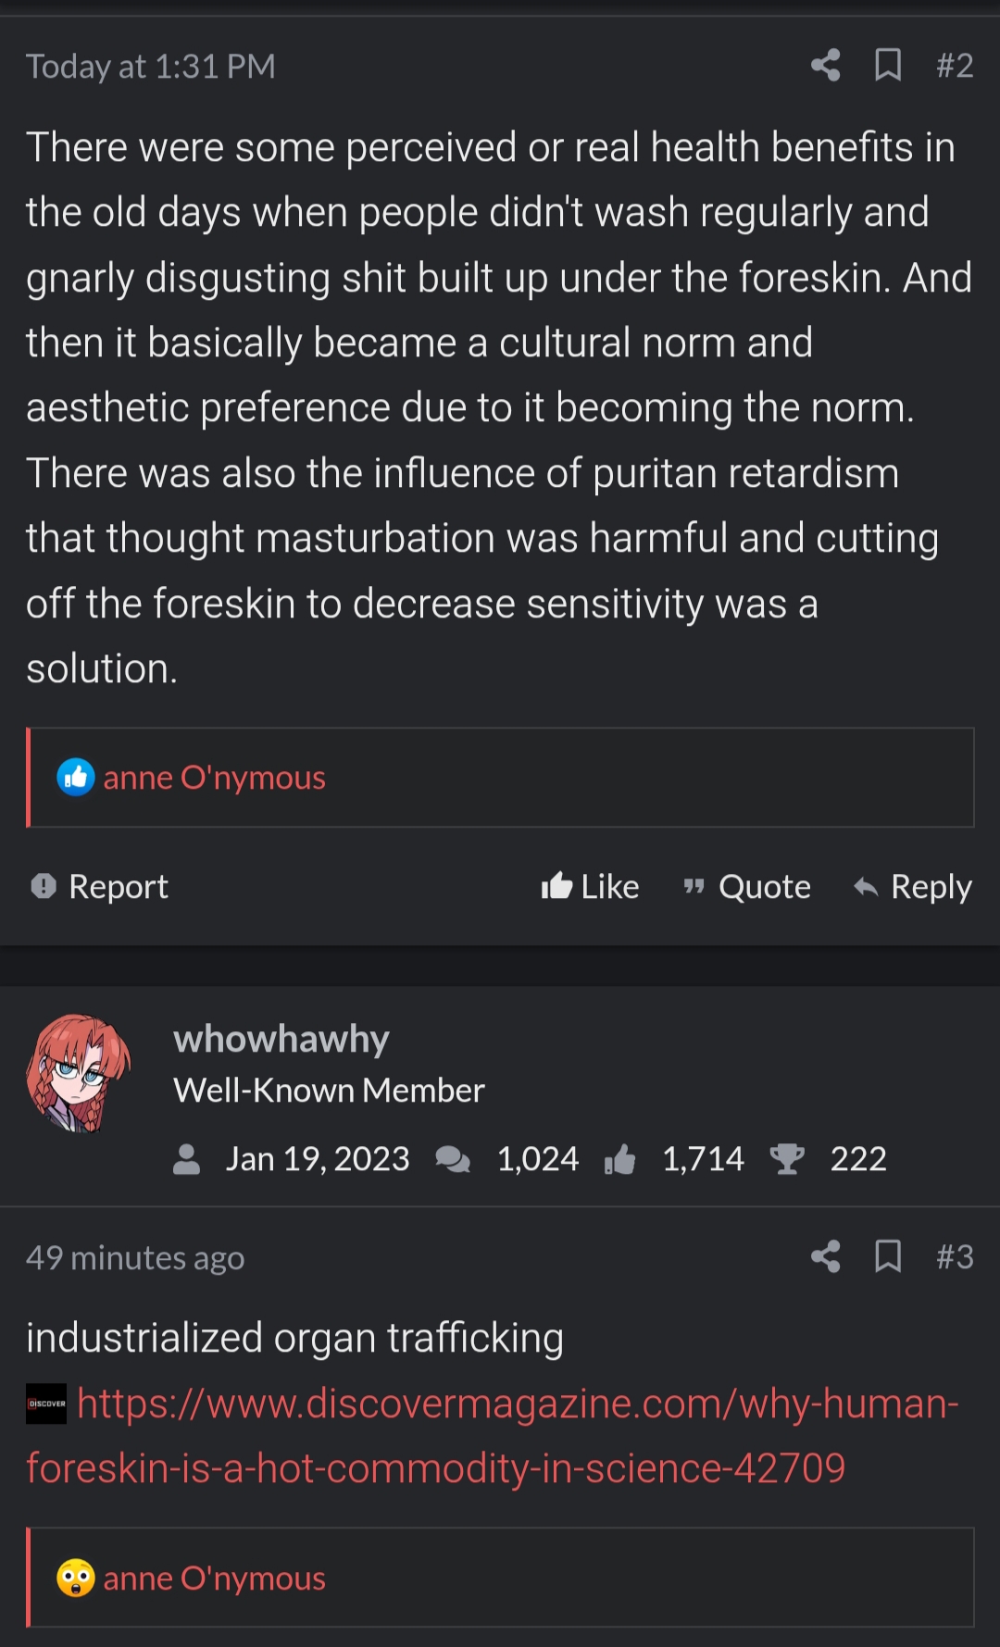Bookmark post #3
This screenshot has height=1647, width=1000.
(888, 1256)
